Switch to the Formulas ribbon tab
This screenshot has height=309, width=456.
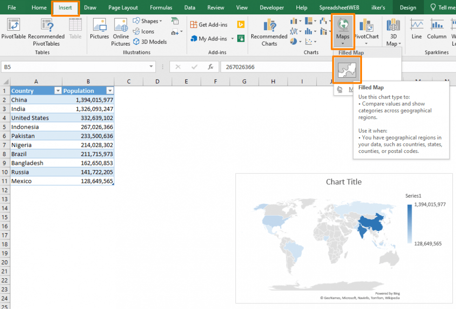pyautogui.click(x=161, y=7)
